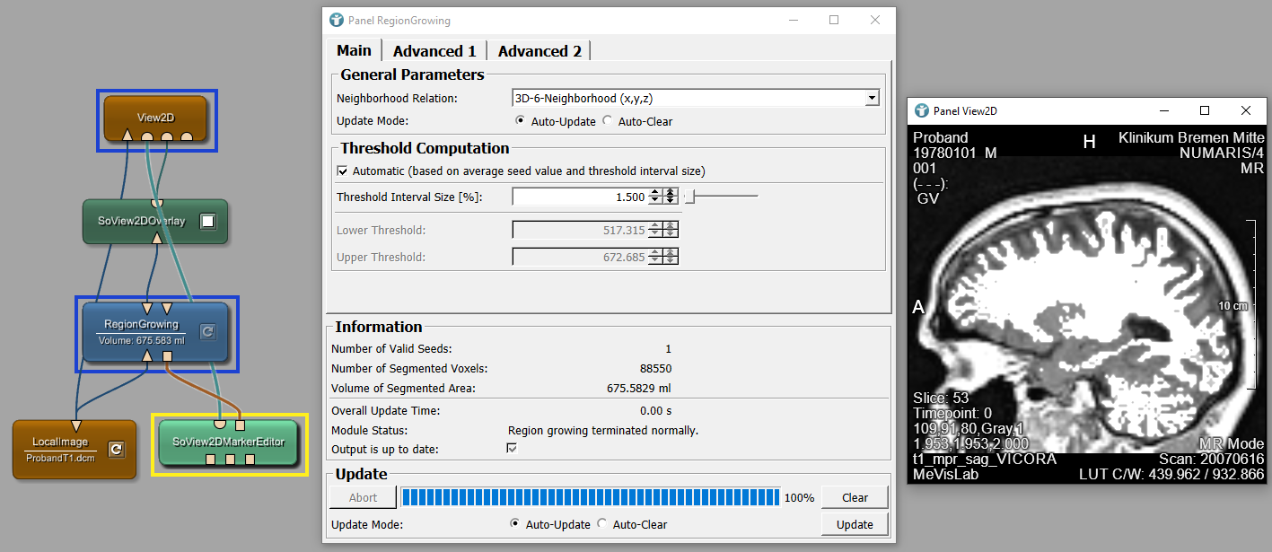This screenshot has height=552, width=1272.
Task: Open the Neighborhood Relation dropdown
Action: 871,98
